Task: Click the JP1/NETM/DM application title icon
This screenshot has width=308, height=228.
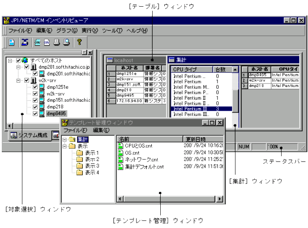Action: tap(7, 21)
